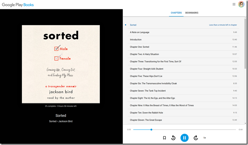Jump to chapter A Note on Language

coord(139,32)
